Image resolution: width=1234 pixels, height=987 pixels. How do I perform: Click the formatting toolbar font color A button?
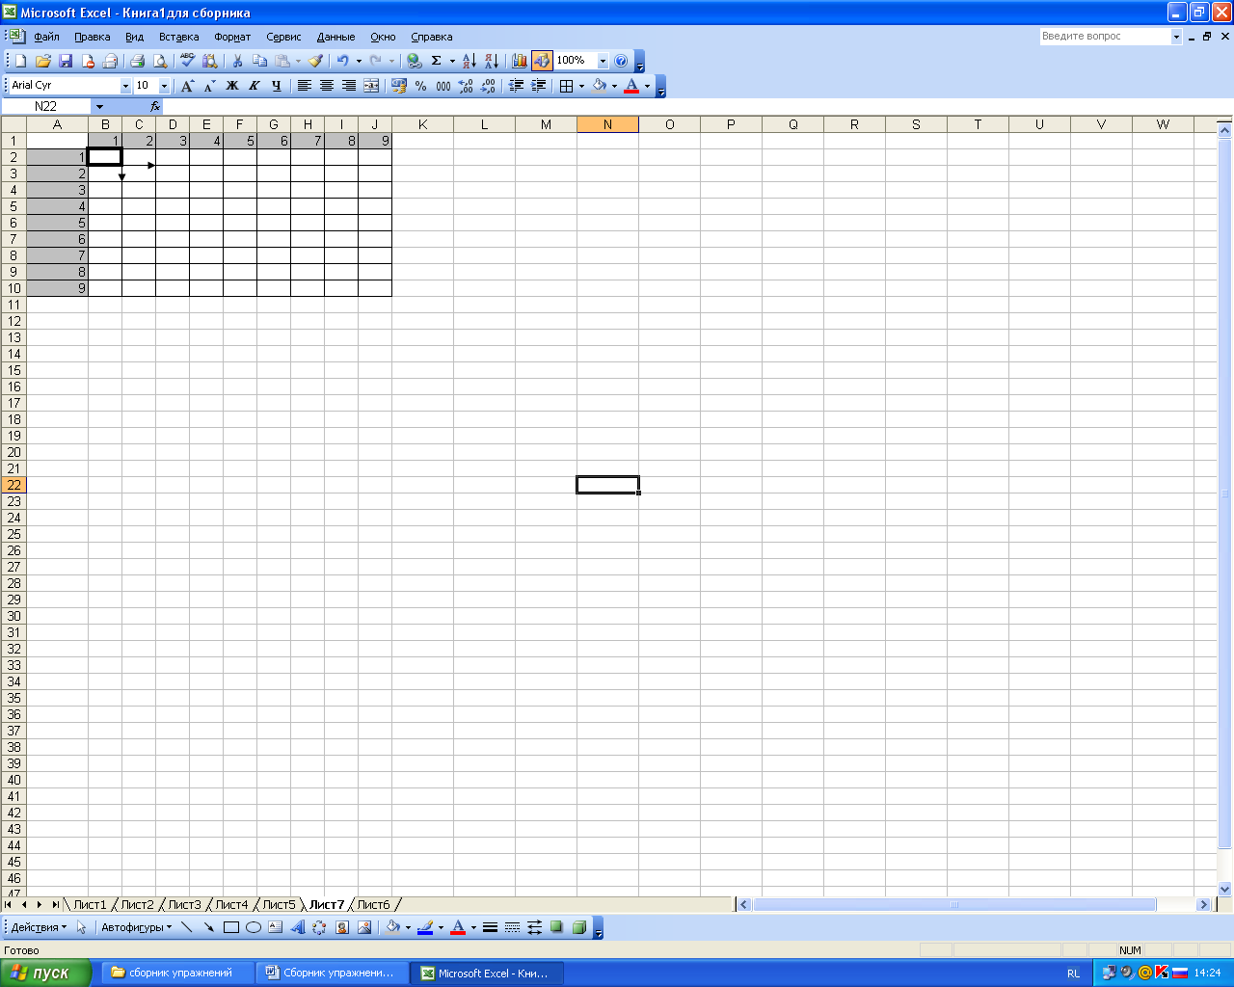click(631, 86)
